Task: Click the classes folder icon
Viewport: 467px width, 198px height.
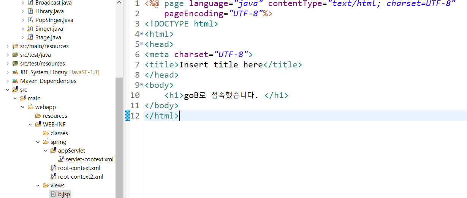Action: 46,133
